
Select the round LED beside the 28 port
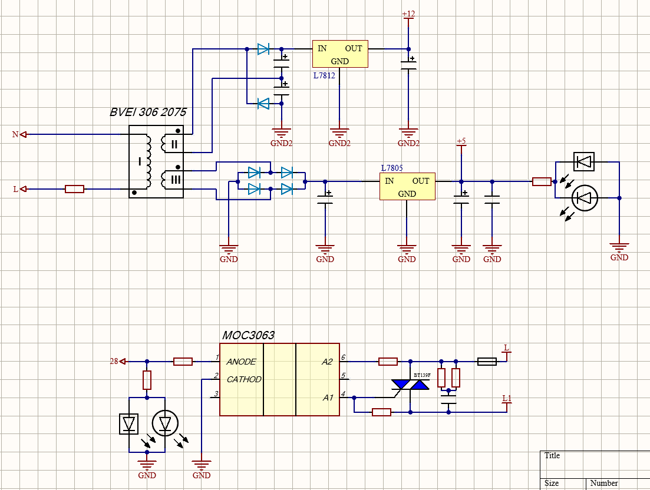click(x=164, y=423)
